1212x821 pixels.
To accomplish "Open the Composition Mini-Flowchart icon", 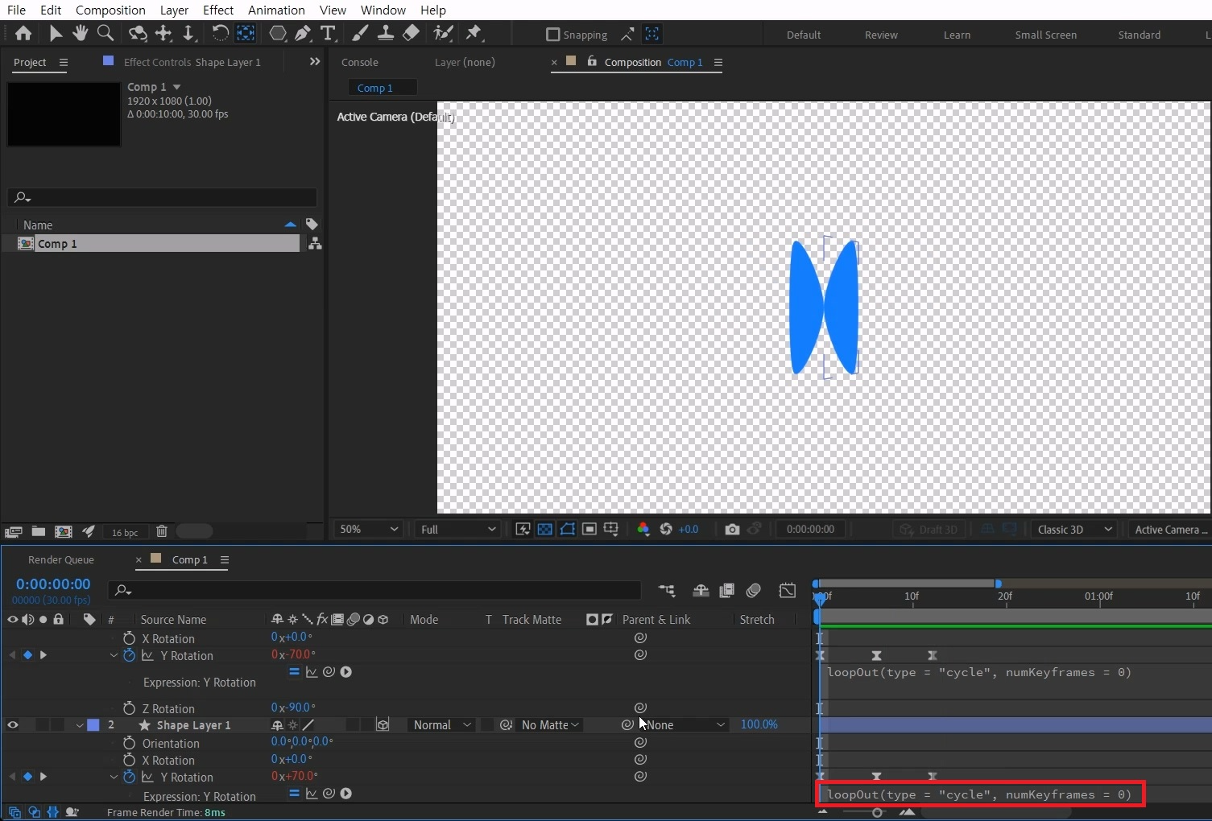I will coord(666,590).
